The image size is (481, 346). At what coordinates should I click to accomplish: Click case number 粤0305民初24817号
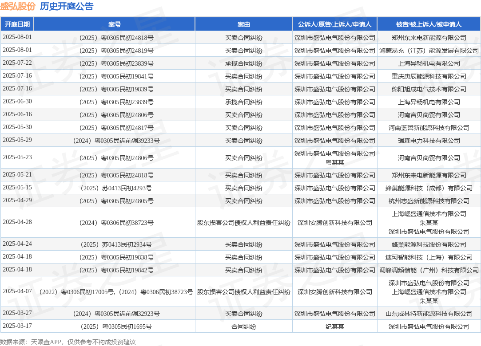[116, 128]
